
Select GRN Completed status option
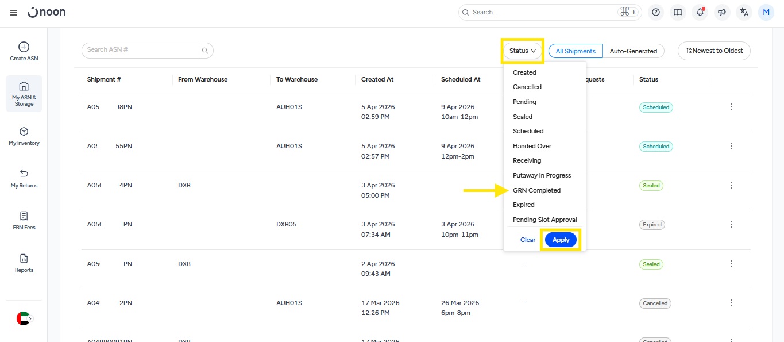tap(536, 190)
